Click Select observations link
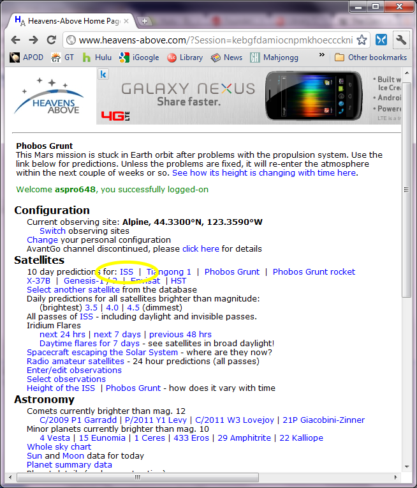417x488 pixels. pyautogui.click(x=66, y=379)
